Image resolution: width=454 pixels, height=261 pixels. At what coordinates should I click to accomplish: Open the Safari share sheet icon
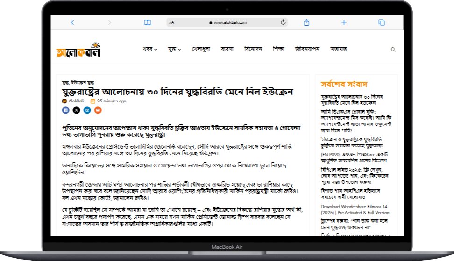click(x=306, y=22)
